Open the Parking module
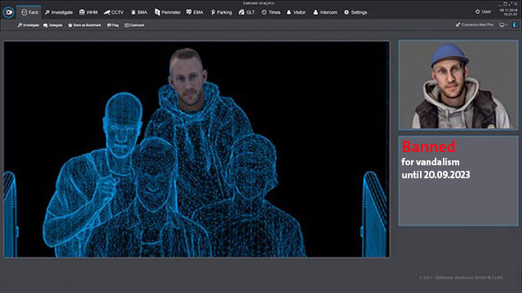The width and height of the screenshot is (522, 293). 221,12
